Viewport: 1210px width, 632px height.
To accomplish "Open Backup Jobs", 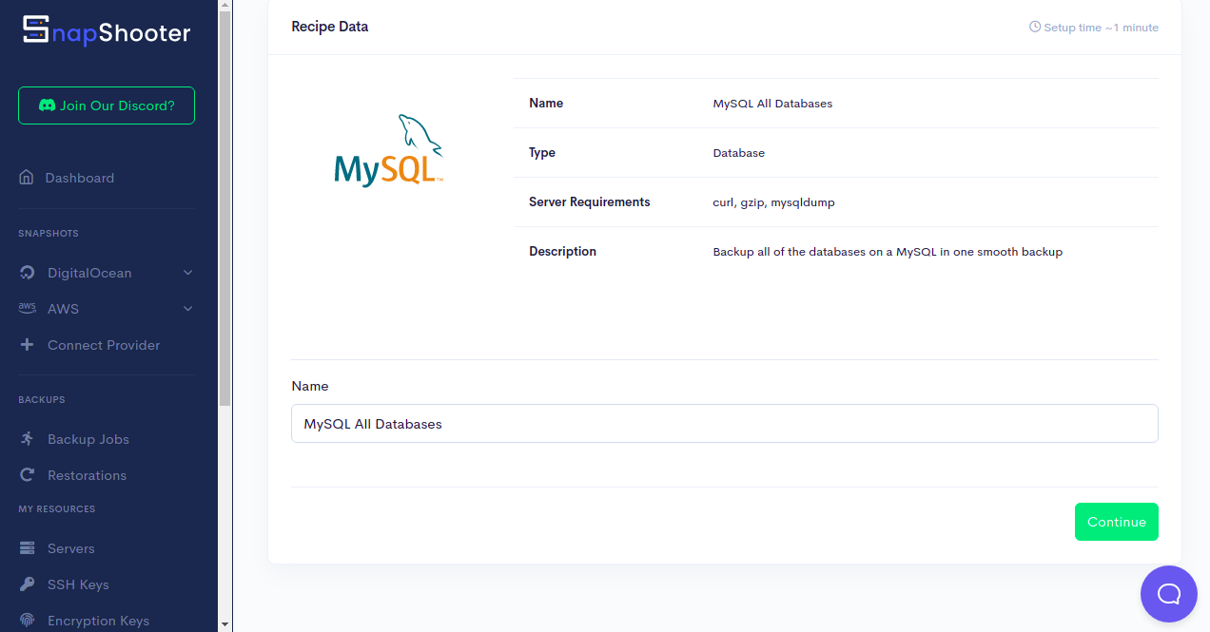I will (88, 439).
